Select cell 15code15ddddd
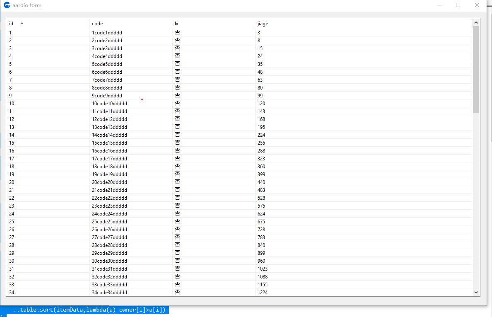492x317 pixels. click(x=109, y=143)
